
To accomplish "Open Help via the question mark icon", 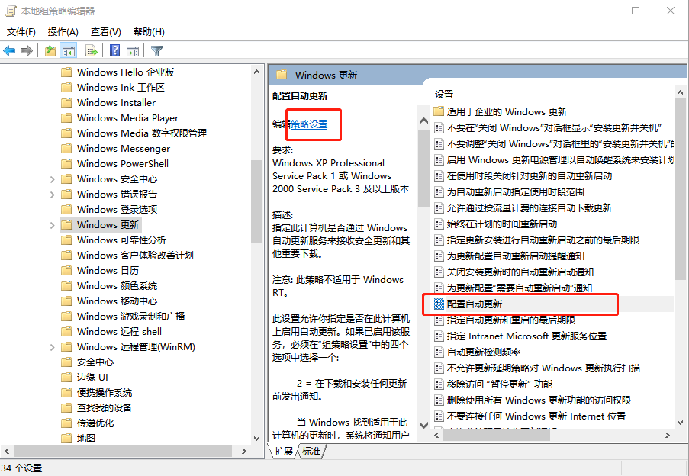I will tap(114, 51).
